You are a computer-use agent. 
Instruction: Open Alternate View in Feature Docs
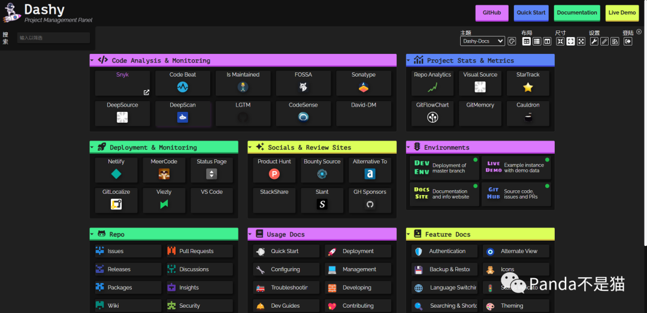[x=516, y=251]
